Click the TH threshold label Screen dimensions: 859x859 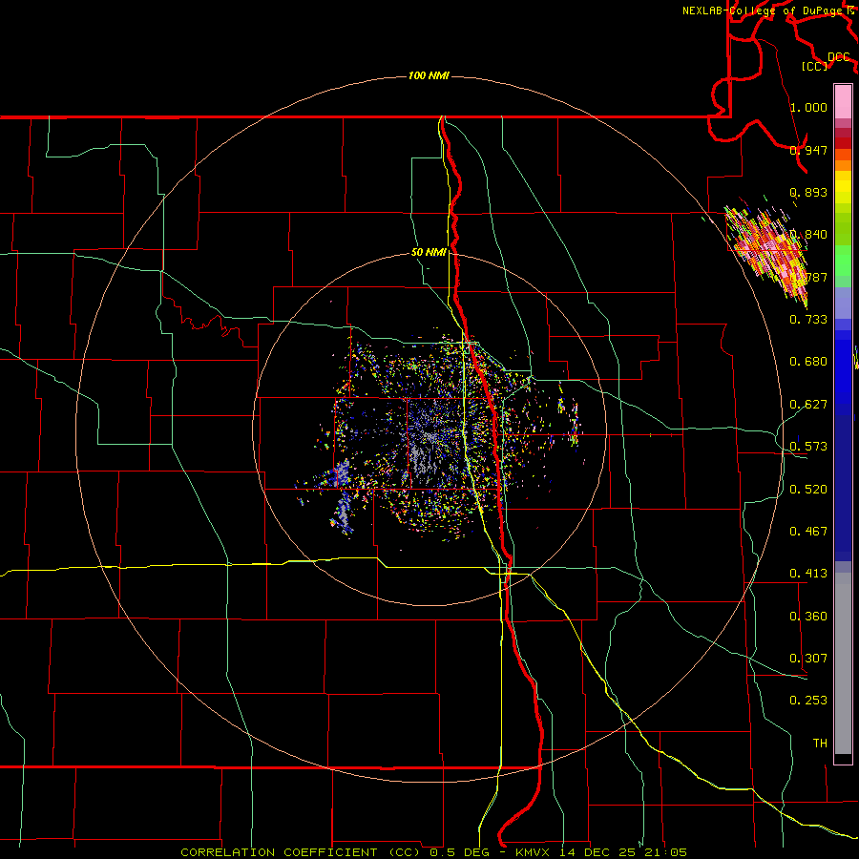[820, 743]
